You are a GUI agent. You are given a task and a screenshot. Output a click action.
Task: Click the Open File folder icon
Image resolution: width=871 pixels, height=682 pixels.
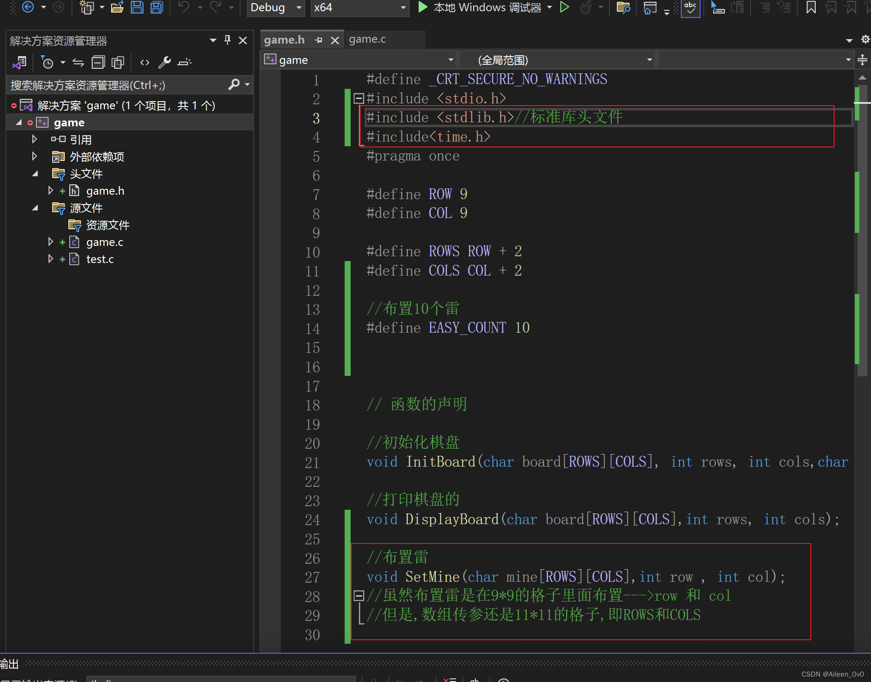click(117, 7)
